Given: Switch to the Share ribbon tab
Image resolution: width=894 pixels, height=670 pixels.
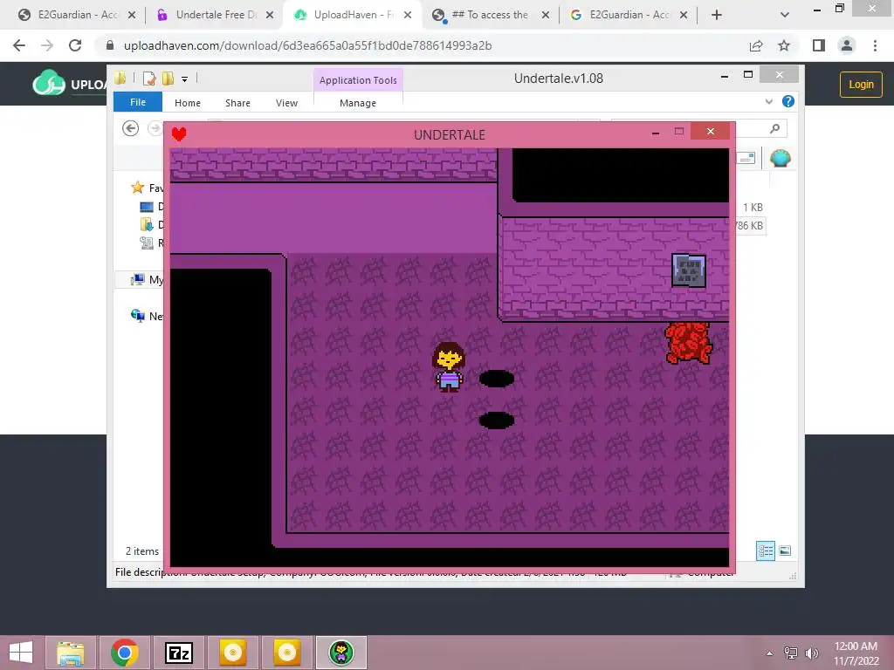Looking at the screenshot, I should click(x=237, y=103).
